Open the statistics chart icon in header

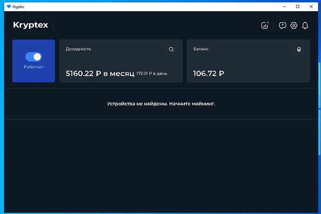point(265,26)
